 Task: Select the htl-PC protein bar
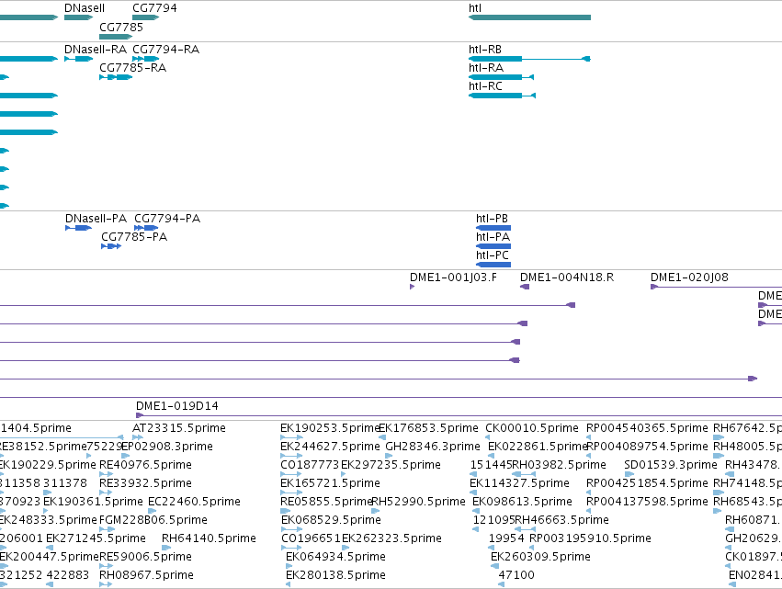point(493,265)
